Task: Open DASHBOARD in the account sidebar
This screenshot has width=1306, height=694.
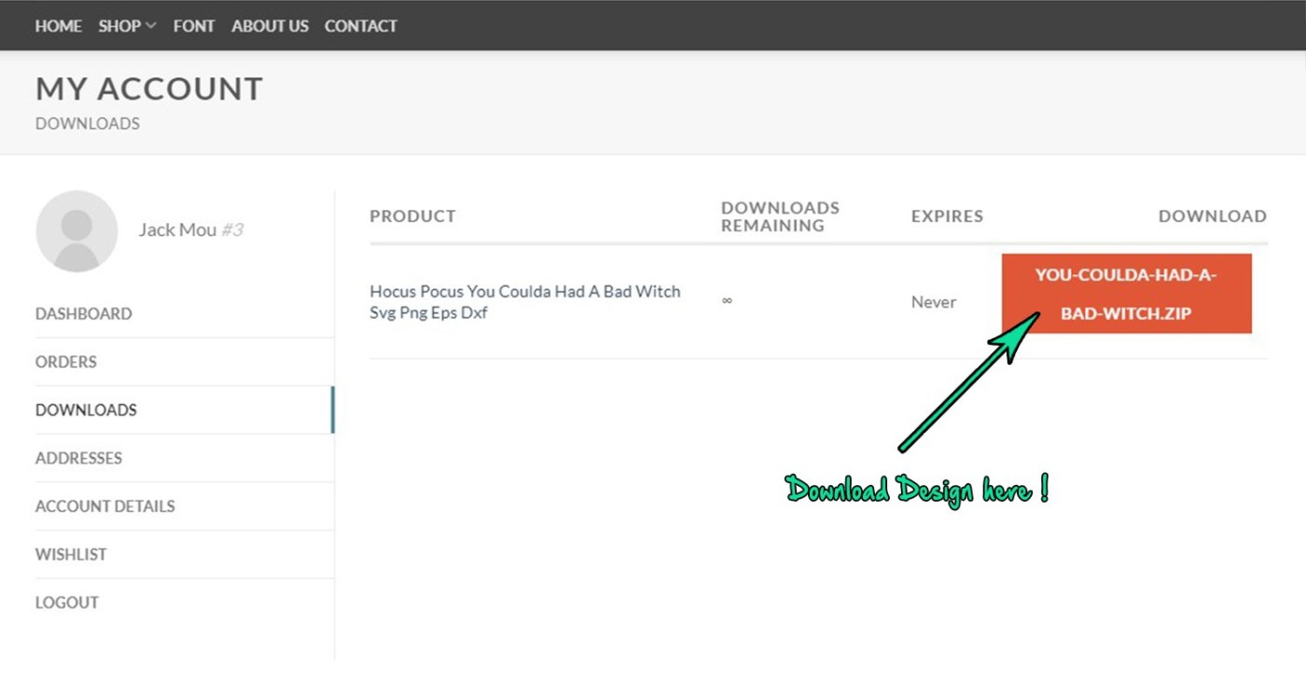Action: point(84,313)
